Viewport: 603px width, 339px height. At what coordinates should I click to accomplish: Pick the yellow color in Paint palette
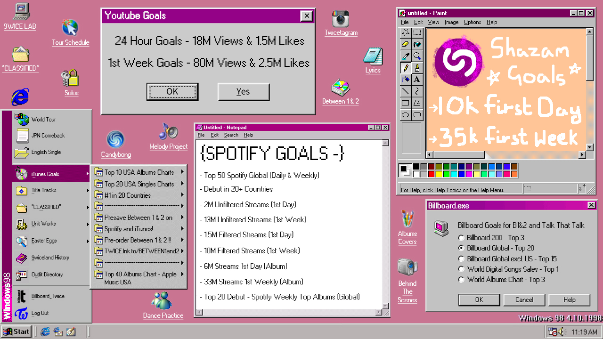click(439, 174)
